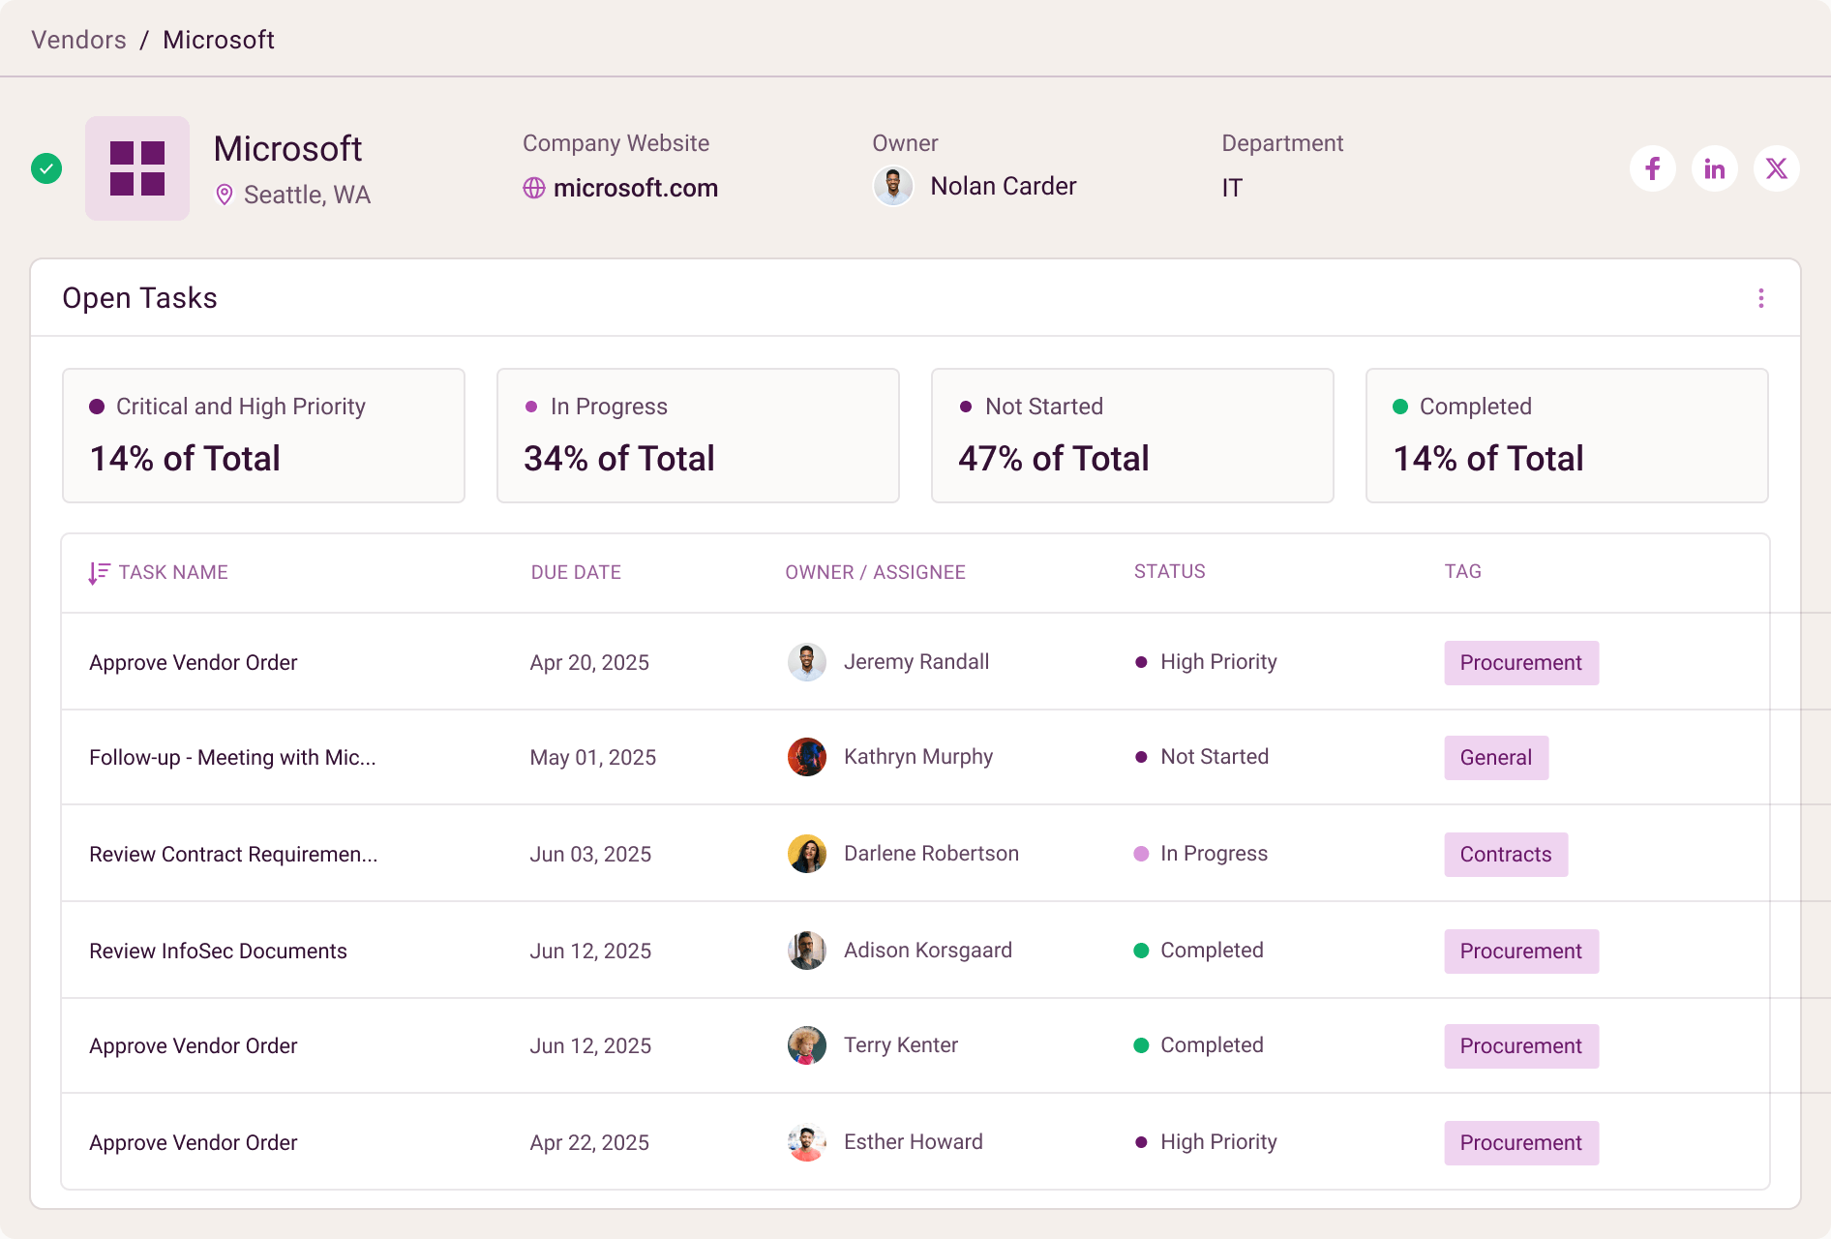
Task: Click the Completed status for Adison Korsgaard
Action: click(1199, 951)
